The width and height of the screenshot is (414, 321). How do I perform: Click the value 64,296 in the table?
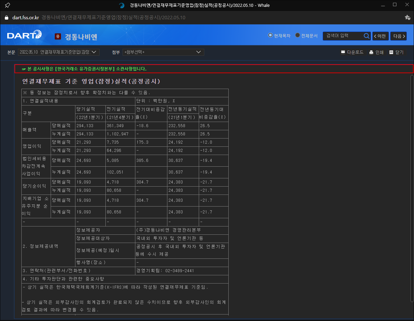(x=114, y=151)
